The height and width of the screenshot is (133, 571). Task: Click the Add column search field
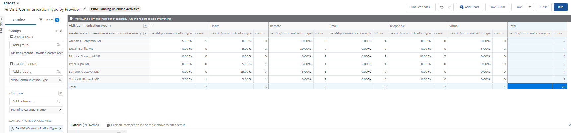(x=34, y=101)
